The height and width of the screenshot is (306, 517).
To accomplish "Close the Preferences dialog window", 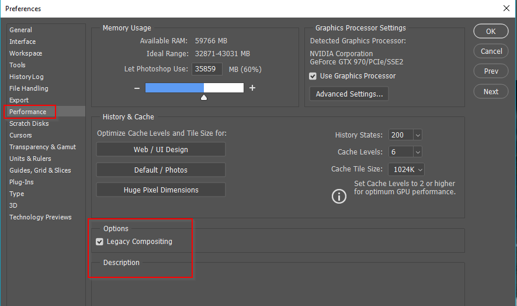I will tap(506, 9).
